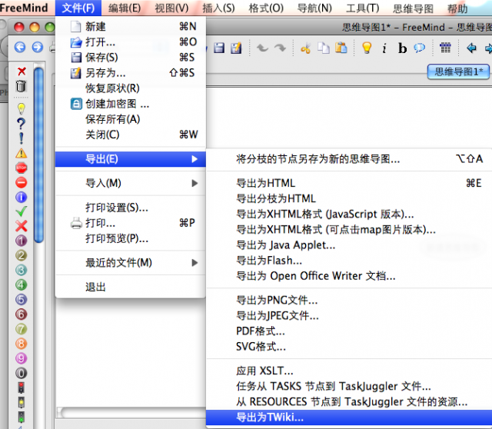Select the priority 7 number icon
Image resolution: width=492 pixels, height=429 pixels.
point(21,329)
